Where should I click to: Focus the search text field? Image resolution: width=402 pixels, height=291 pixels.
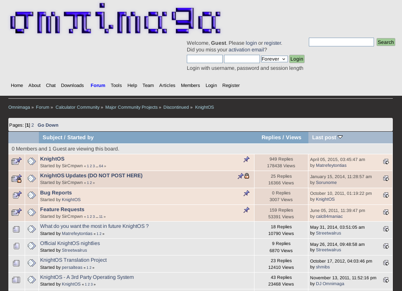[x=341, y=42]
